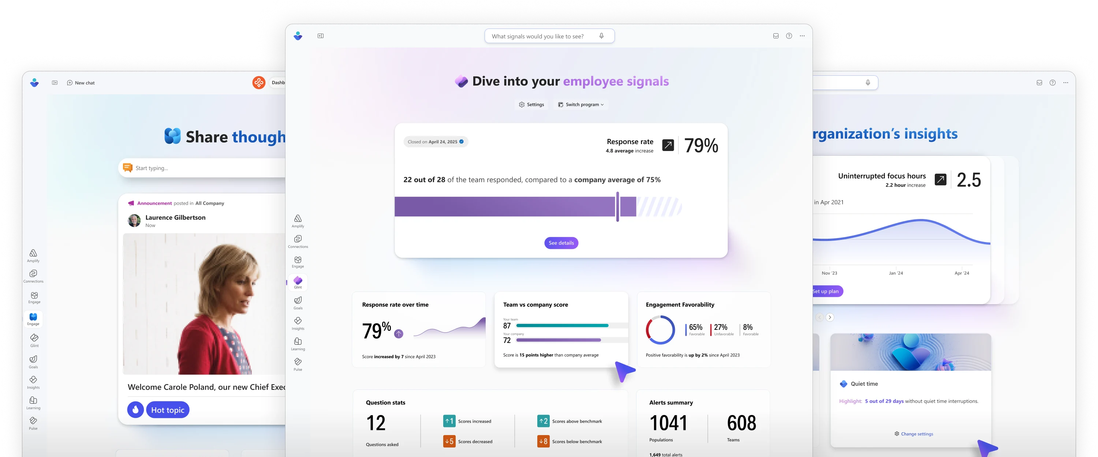Open Amplify in the left window sidebar
Screen dimensions: 1098x457
[33, 256]
